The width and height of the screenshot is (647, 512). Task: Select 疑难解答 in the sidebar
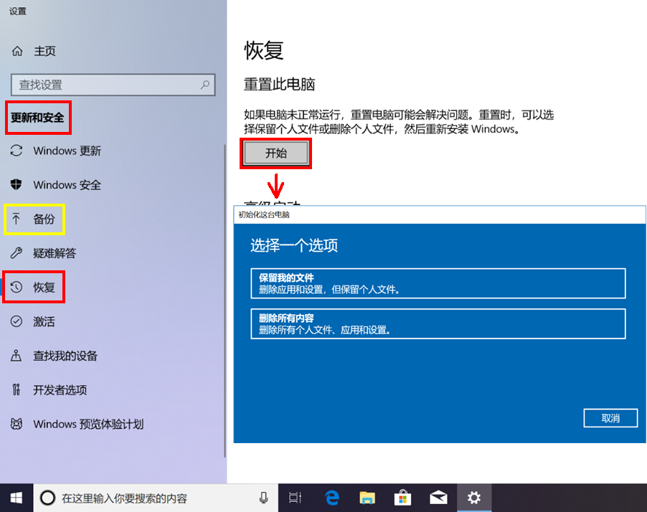(x=55, y=253)
